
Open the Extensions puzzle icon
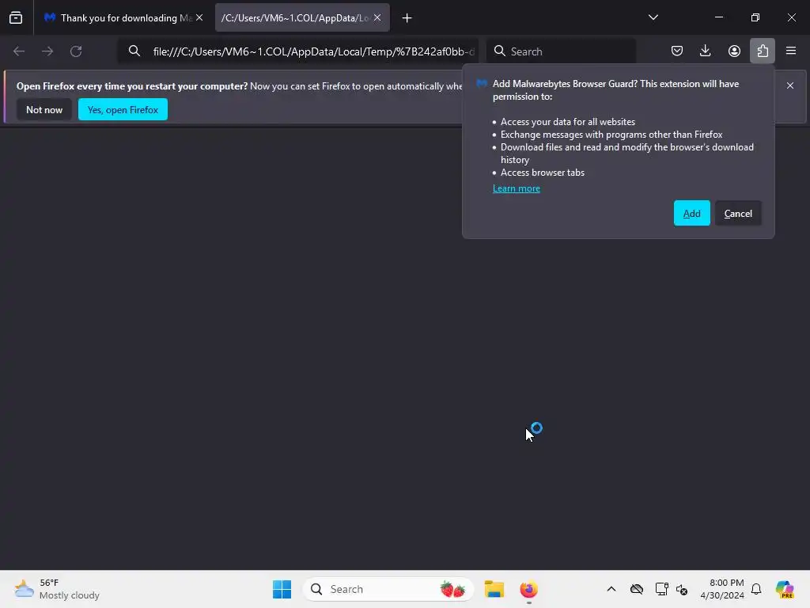pyautogui.click(x=763, y=51)
